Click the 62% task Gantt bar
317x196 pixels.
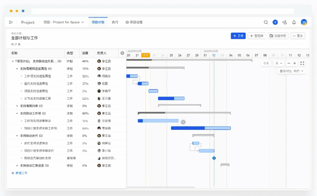click(171, 98)
